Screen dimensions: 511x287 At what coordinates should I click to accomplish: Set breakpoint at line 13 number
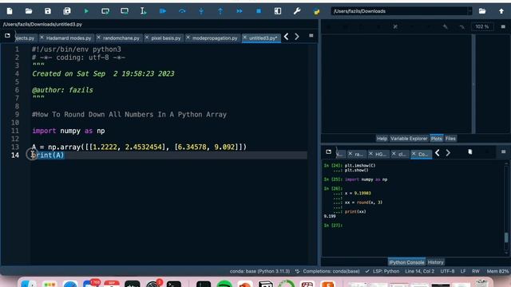coord(15,147)
